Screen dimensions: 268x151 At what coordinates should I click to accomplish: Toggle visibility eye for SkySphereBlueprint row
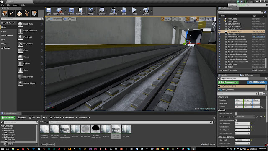pyautogui.click(x=219, y=32)
